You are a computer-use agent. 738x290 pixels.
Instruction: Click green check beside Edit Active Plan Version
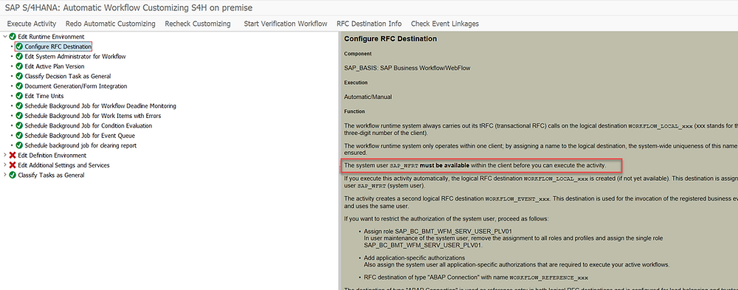click(19, 66)
